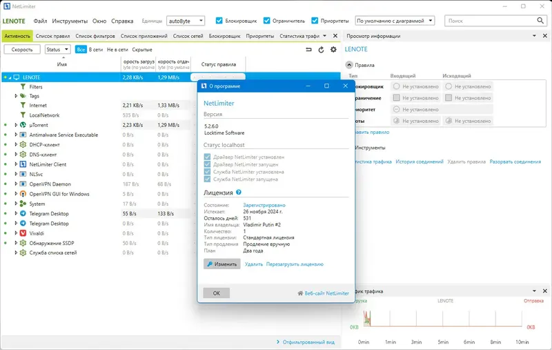
Task: Click the OpenVPN Daemon icon
Action: click(x=23, y=184)
